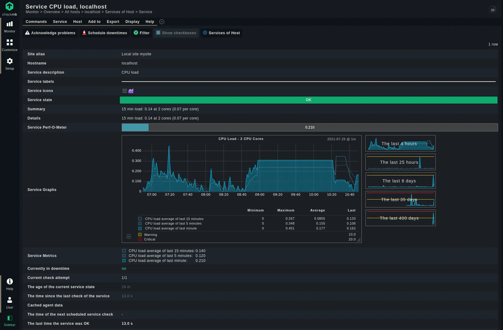
Task: Click Schedule downtimes button
Action: [105, 33]
